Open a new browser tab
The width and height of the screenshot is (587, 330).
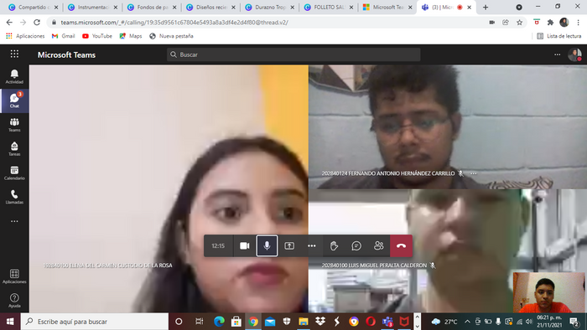[486, 7]
